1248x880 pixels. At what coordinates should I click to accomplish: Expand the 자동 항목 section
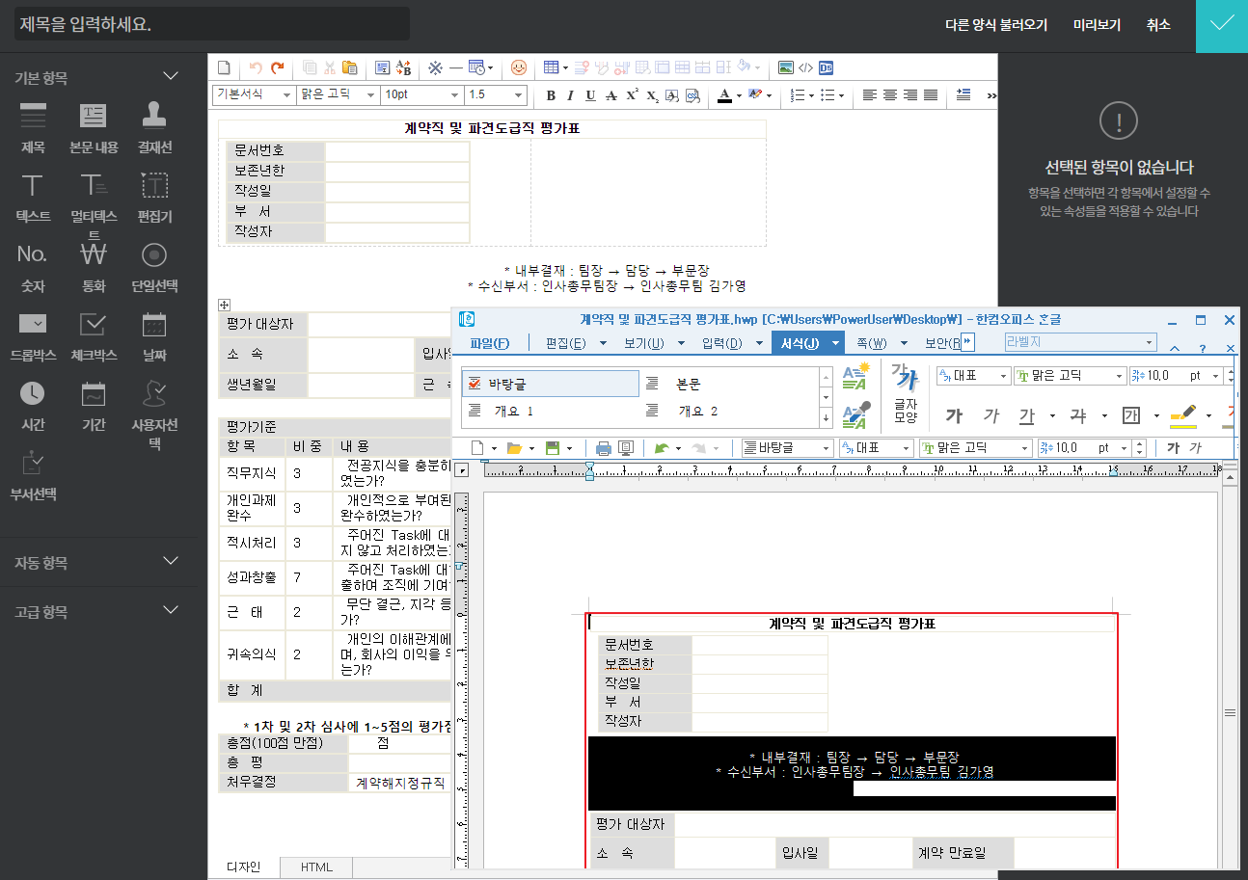pyautogui.click(x=171, y=562)
